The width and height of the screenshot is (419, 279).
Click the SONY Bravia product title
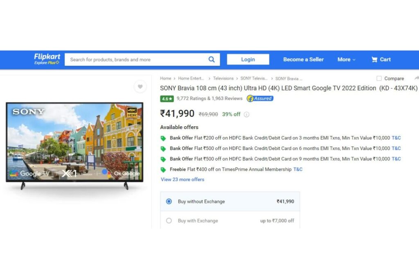coord(288,88)
